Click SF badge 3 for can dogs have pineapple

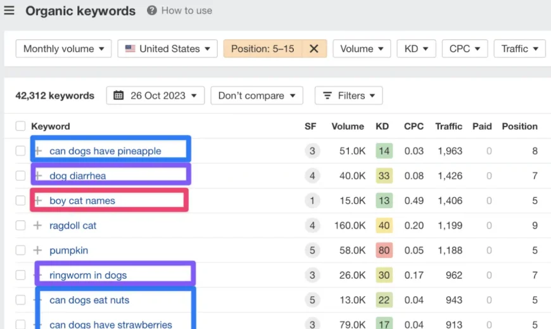(312, 151)
